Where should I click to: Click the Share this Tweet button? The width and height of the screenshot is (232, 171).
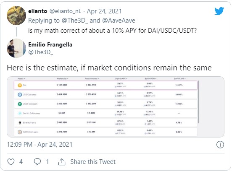point(93,162)
